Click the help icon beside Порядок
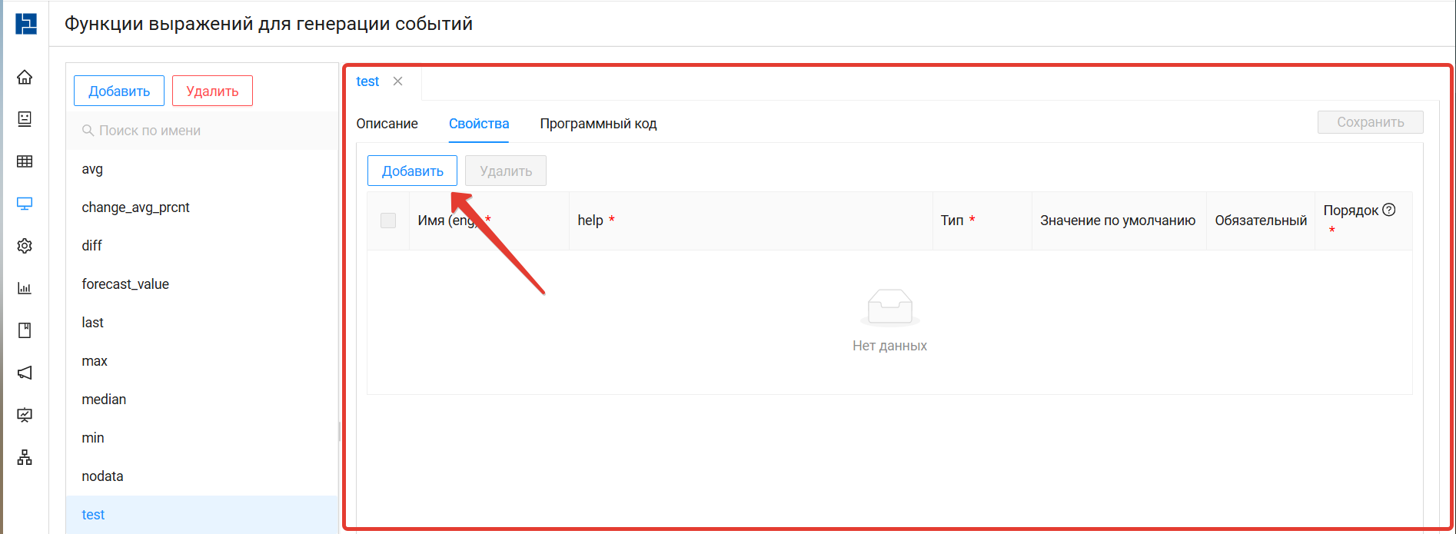 [1389, 210]
